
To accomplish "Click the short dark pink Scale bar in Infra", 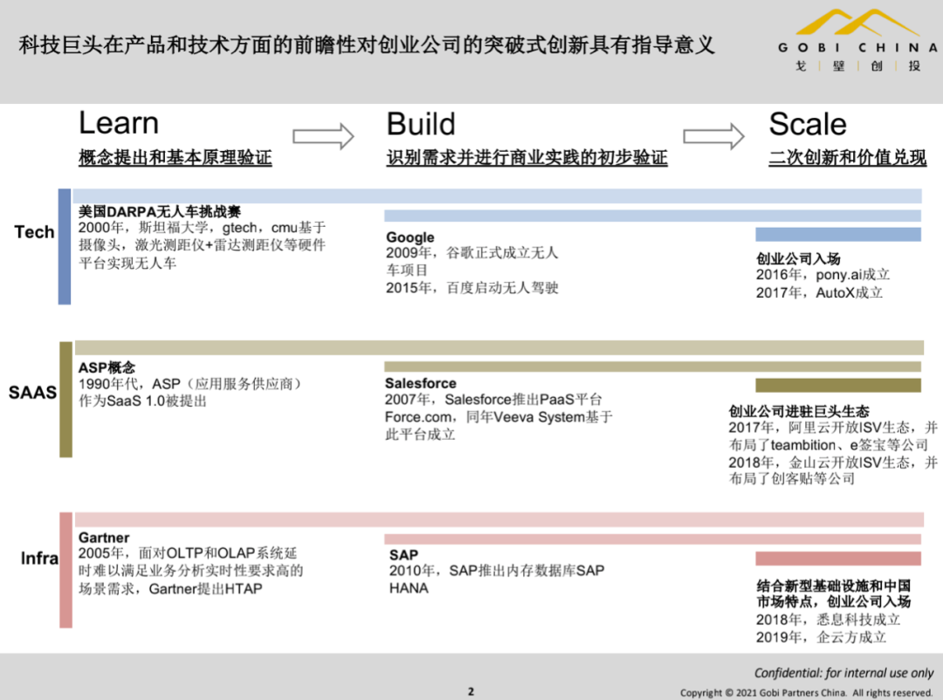I will 838,559.
